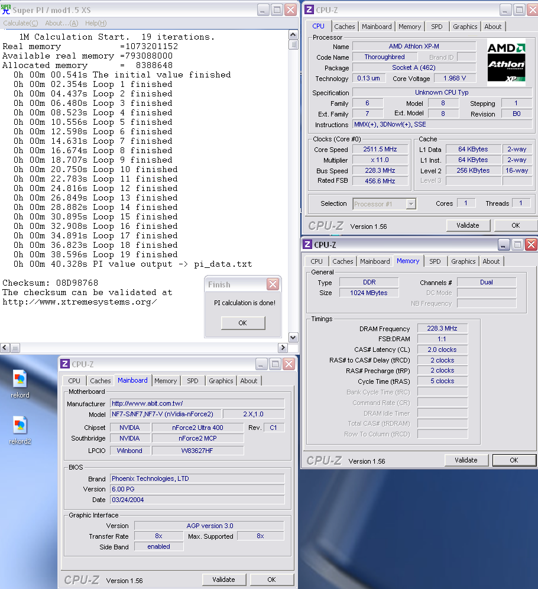The width and height of the screenshot is (538, 589).
Task: Click OK in the Finish dialog
Action: click(x=243, y=323)
